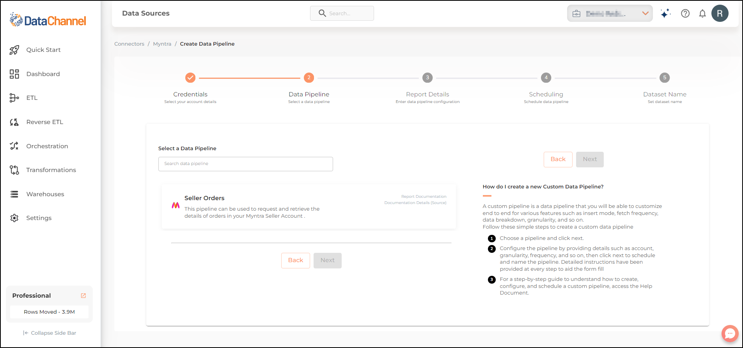The width and height of the screenshot is (743, 348).
Task: Click How do I create Custom Pipeline heading
Action: pyautogui.click(x=543, y=187)
